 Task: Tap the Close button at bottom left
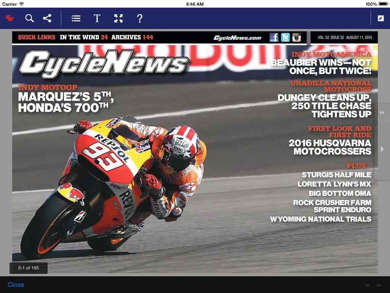[x=16, y=285]
